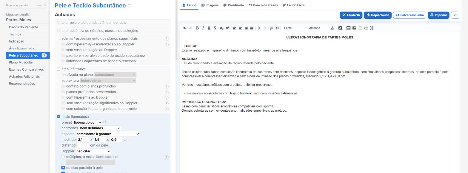Open the Tamanho size dropdown

[317, 28]
